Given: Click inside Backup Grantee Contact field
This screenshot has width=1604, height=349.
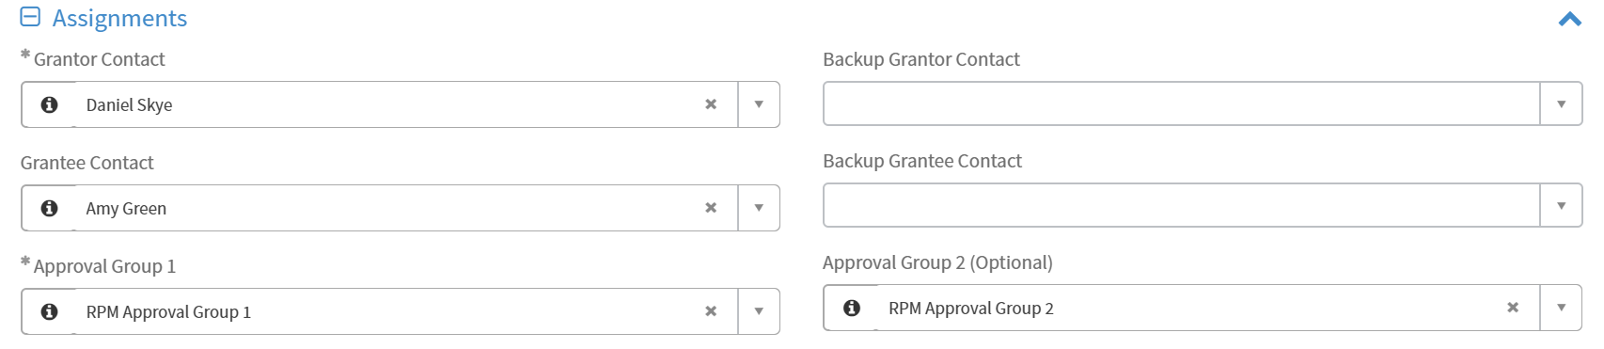Looking at the screenshot, I should click(x=1182, y=205).
